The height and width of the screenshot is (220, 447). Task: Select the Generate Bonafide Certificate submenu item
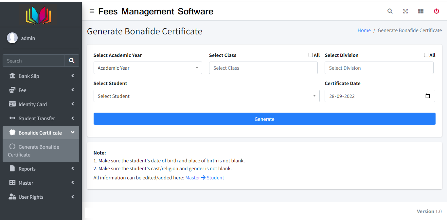tap(39, 151)
